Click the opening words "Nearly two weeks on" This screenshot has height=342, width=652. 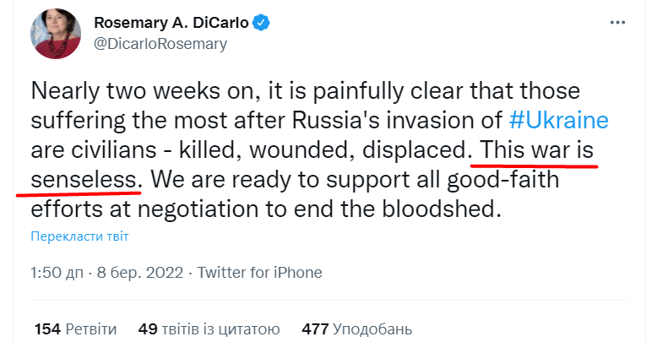[121, 91]
